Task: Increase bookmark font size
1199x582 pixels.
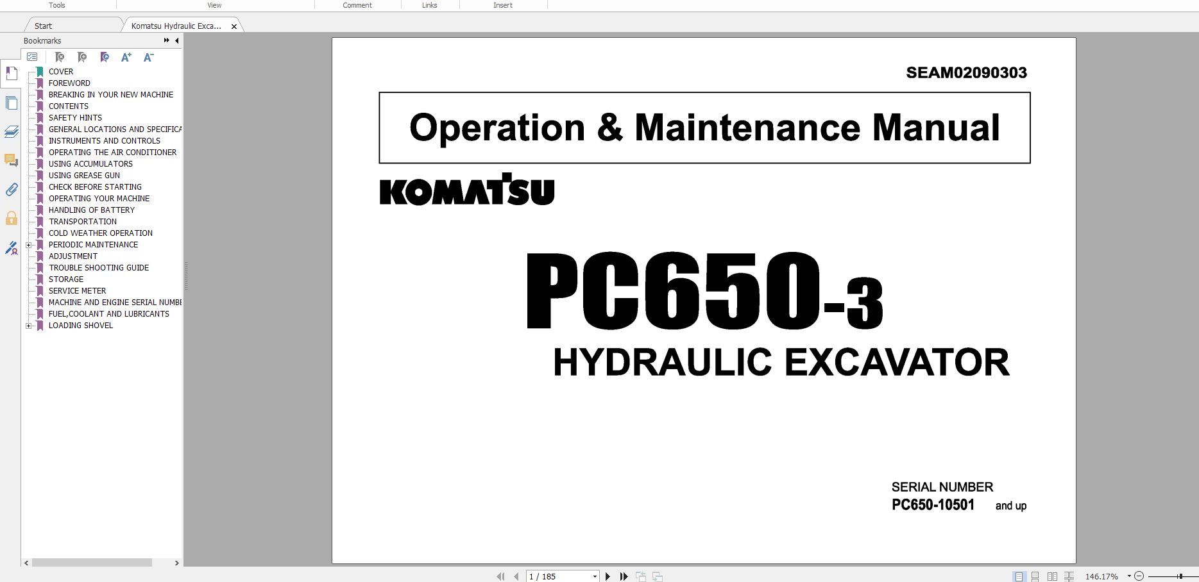Action: tap(126, 57)
